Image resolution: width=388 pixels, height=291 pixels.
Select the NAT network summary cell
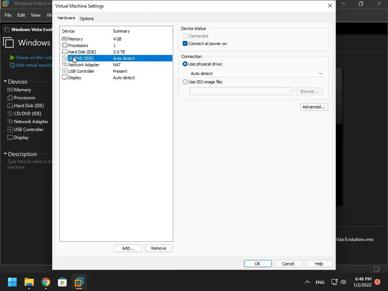coord(117,64)
